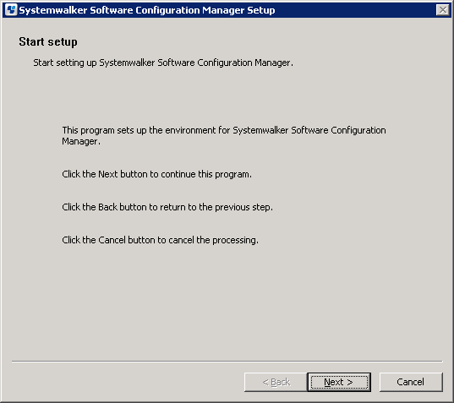Click the window title text "Systemwalker Software Configuration Manager Setup"
This screenshot has width=454, height=403.
(x=147, y=10)
